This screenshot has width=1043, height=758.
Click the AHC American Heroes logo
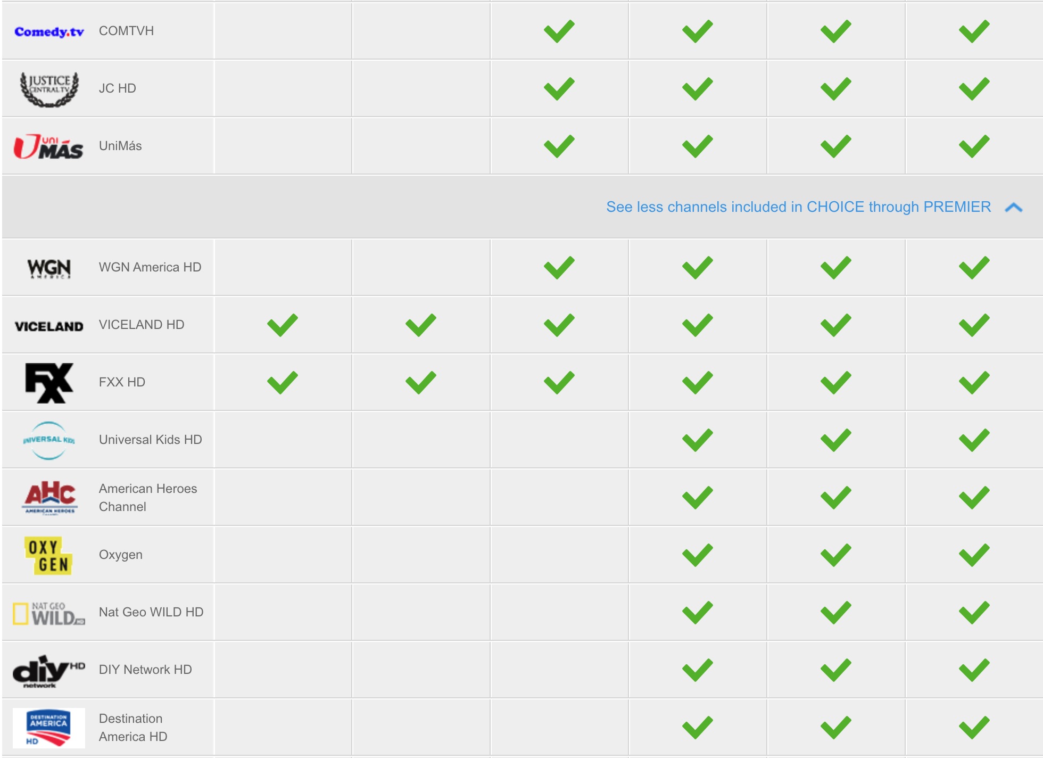50,498
